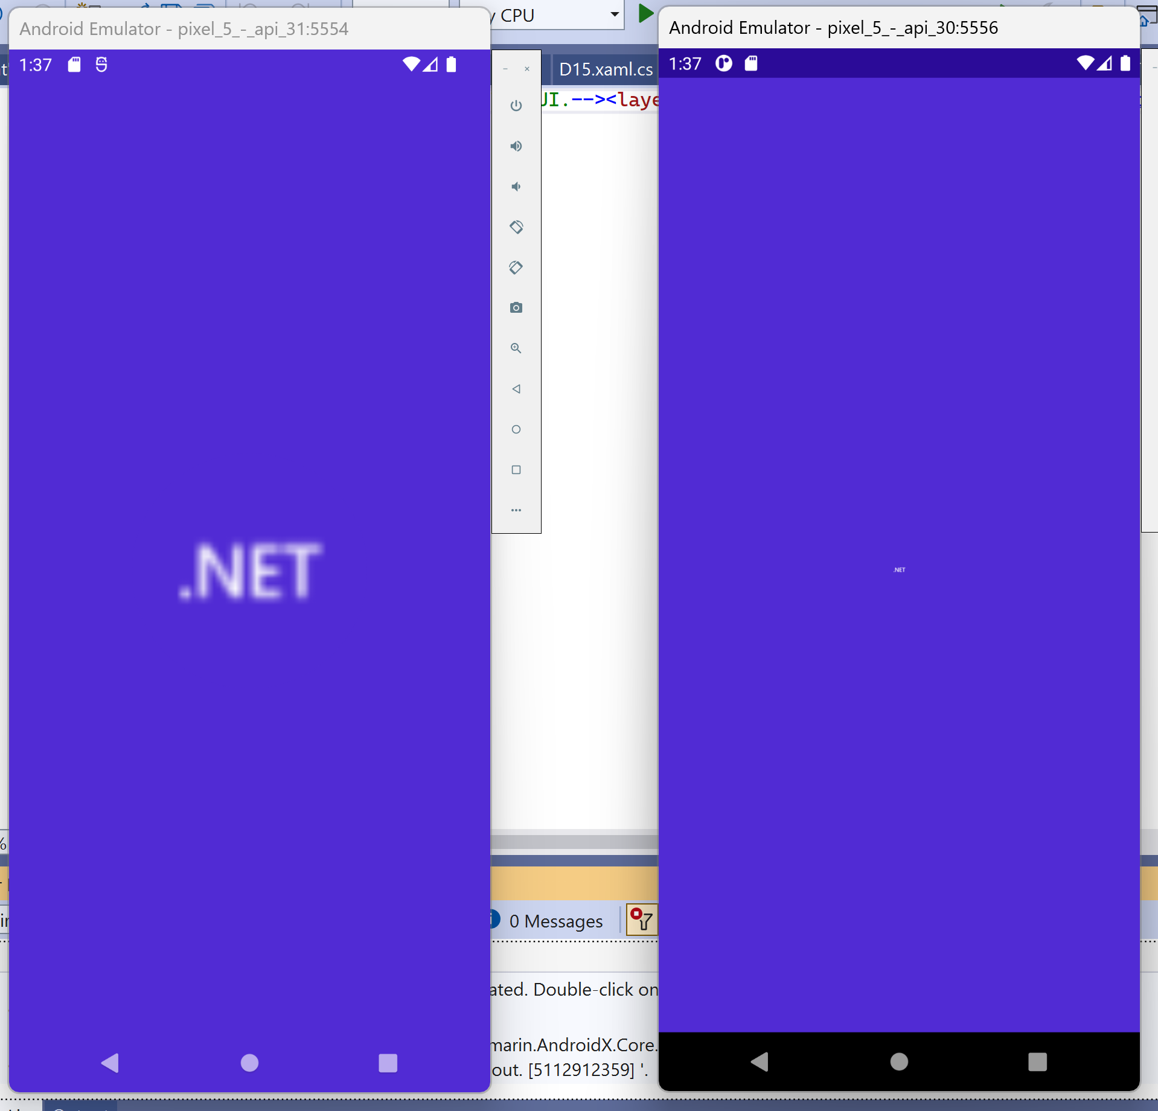This screenshot has width=1158, height=1111.
Task: Switch to the D15.xaml.cs tab
Action: (x=606, y=69)
